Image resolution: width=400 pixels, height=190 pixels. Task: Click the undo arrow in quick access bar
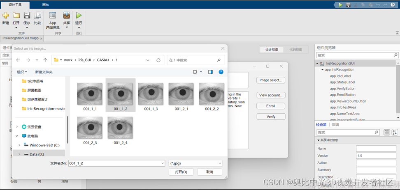(378, 5)
